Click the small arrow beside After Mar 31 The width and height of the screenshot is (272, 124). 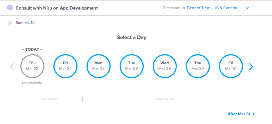pyautogui.click(x=254, y=114)
